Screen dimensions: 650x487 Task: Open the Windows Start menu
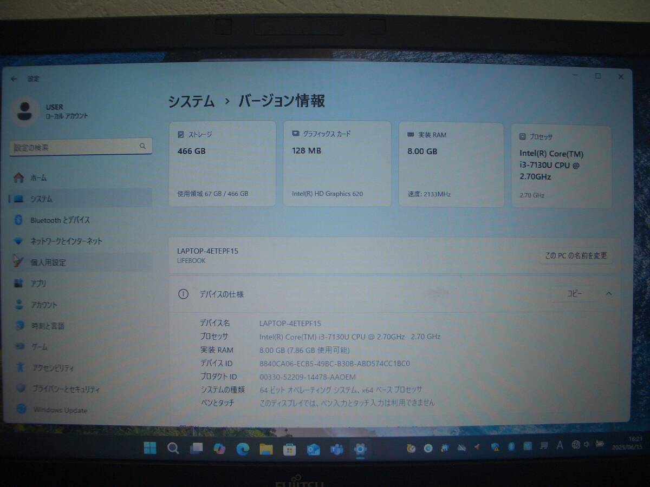click(150, 448)
